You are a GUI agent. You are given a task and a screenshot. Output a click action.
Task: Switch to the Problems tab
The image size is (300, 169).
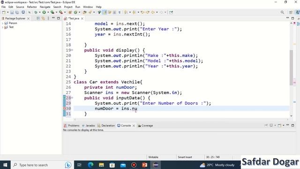pos(72,125)
